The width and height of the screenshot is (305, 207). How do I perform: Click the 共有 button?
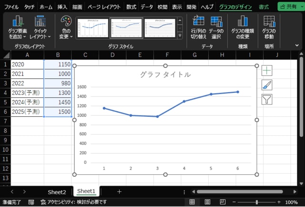(x=290, y=7)
